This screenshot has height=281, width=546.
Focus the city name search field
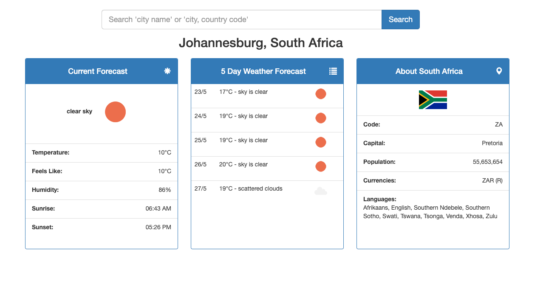242,20
